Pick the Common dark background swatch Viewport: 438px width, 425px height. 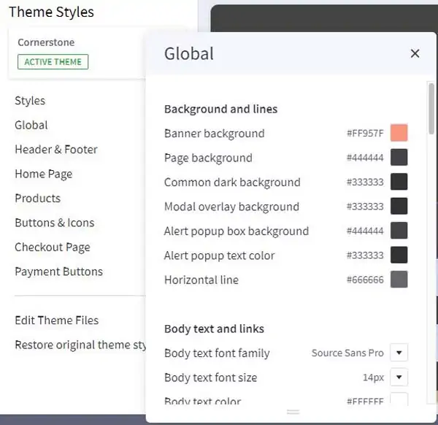[x=399, y=182]
